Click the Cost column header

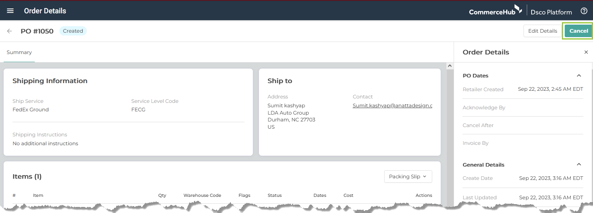(349, 195)
